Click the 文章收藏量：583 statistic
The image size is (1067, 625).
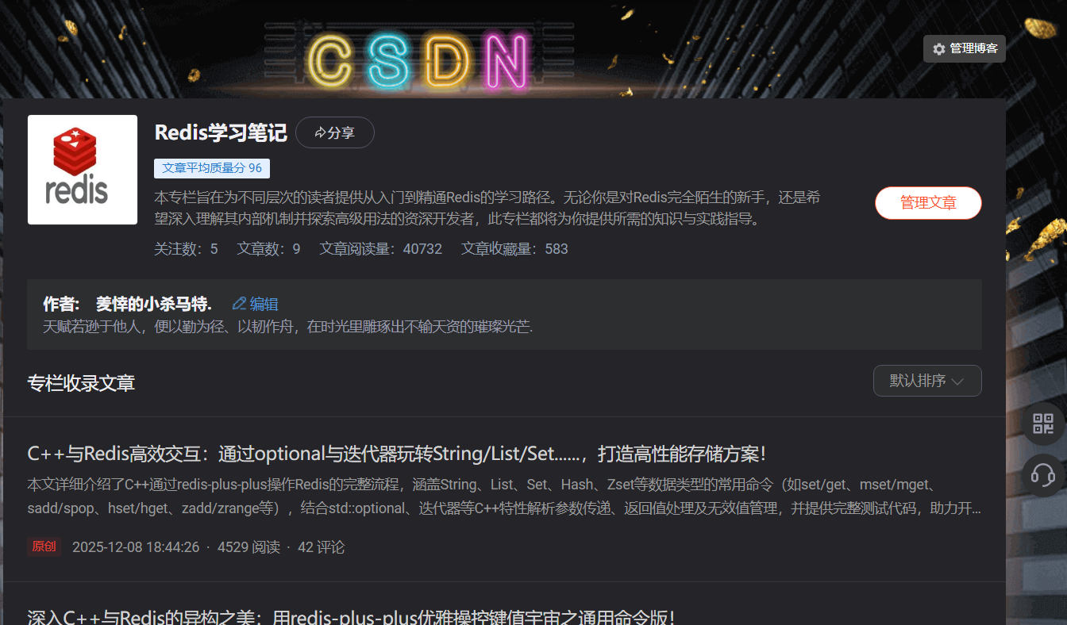[x=515, y=249]
